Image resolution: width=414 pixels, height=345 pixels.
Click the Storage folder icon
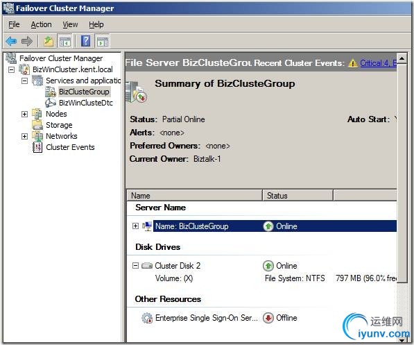37,125
